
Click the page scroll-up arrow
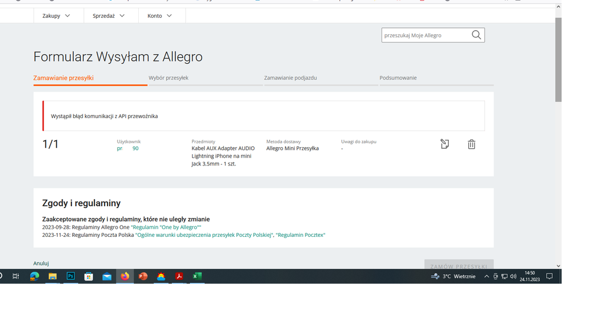[x=558, y=6]
